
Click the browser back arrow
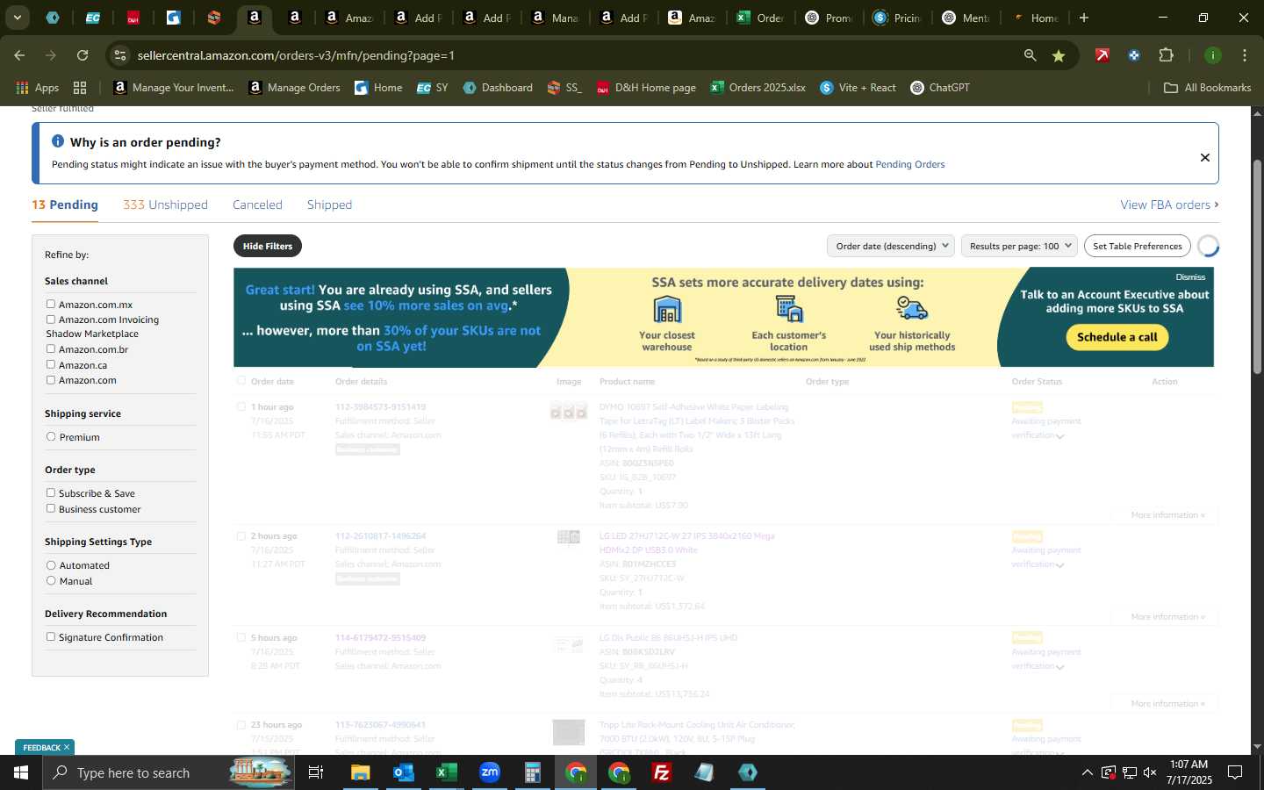tap(19, 55)
